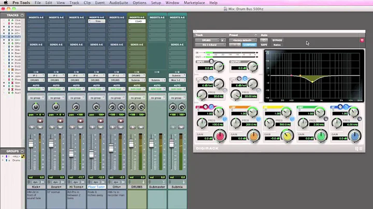Click the input phase invert icon
Viewport: 373px width, 209px height.
pyautogui.click(x=211, y=62)
